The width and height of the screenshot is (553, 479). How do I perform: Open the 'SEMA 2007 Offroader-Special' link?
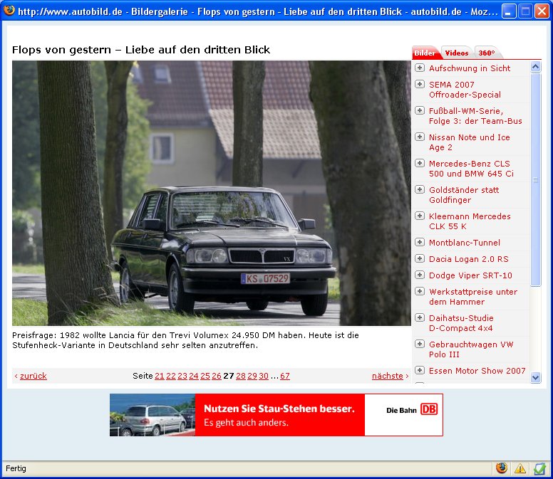[x=465, y=90]
